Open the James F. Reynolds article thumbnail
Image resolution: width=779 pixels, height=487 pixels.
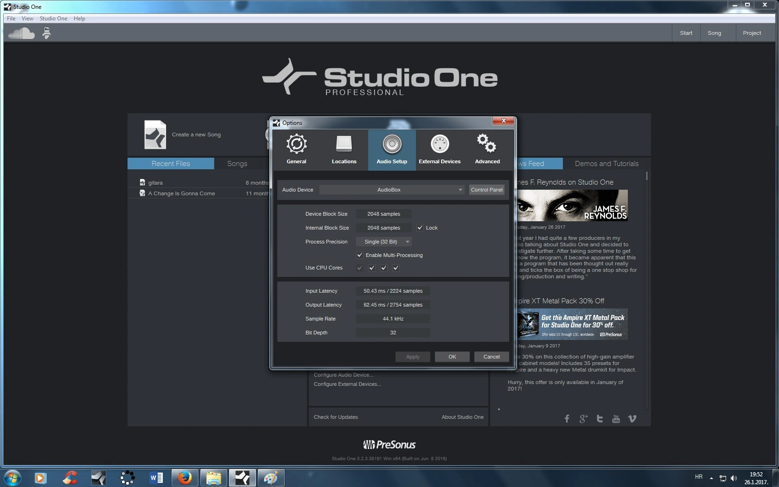click(572, 205)
